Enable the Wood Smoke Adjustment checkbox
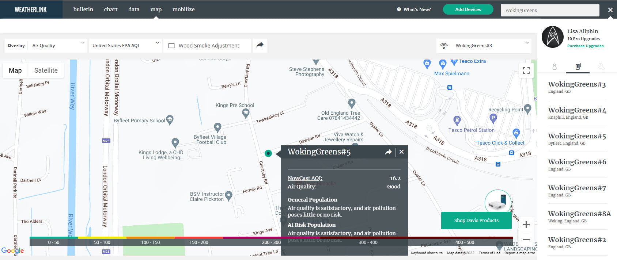 click(171, 46)
